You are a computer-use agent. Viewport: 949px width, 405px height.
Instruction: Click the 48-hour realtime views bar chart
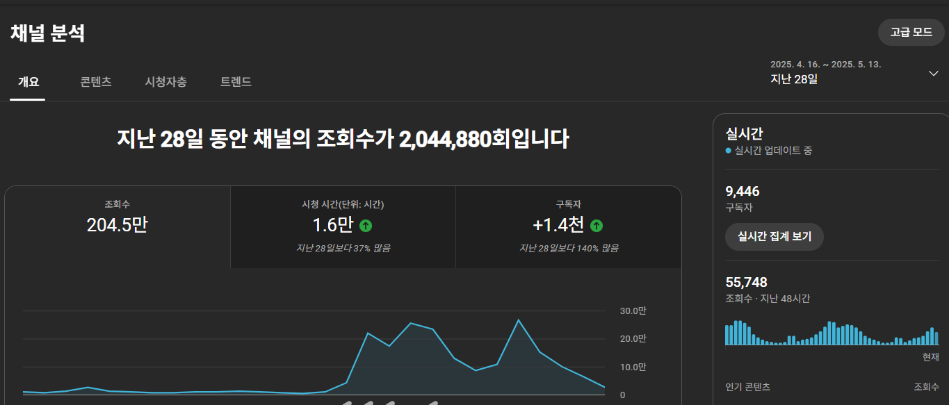[x=832, y=333]
